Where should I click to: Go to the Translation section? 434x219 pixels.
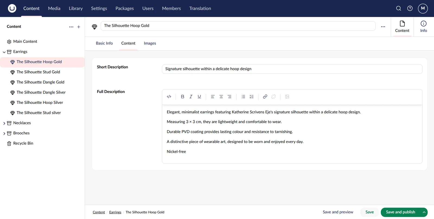[200, 8]
